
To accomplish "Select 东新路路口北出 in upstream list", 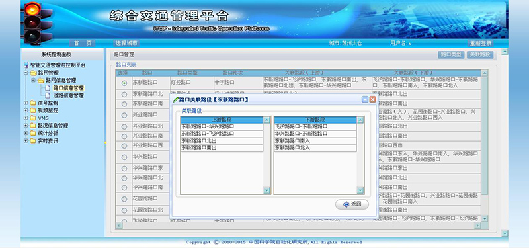I will pyautogui.click(x=222, y=141).
